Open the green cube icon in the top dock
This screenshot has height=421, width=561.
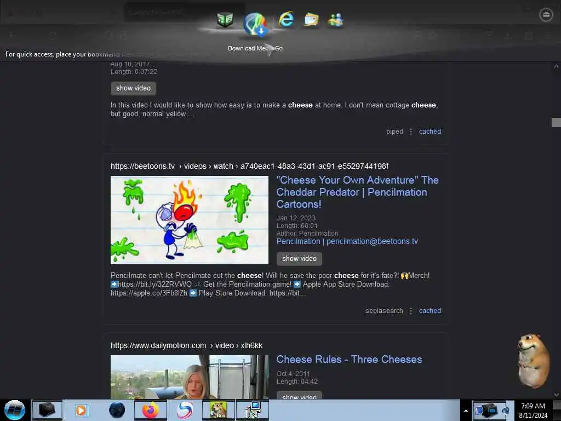point(225,20)
